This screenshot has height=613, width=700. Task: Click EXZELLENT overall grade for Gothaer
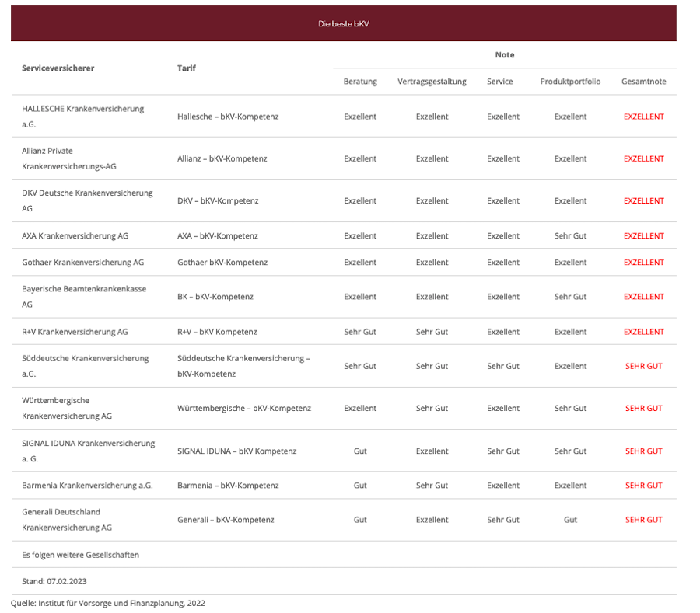643,262
